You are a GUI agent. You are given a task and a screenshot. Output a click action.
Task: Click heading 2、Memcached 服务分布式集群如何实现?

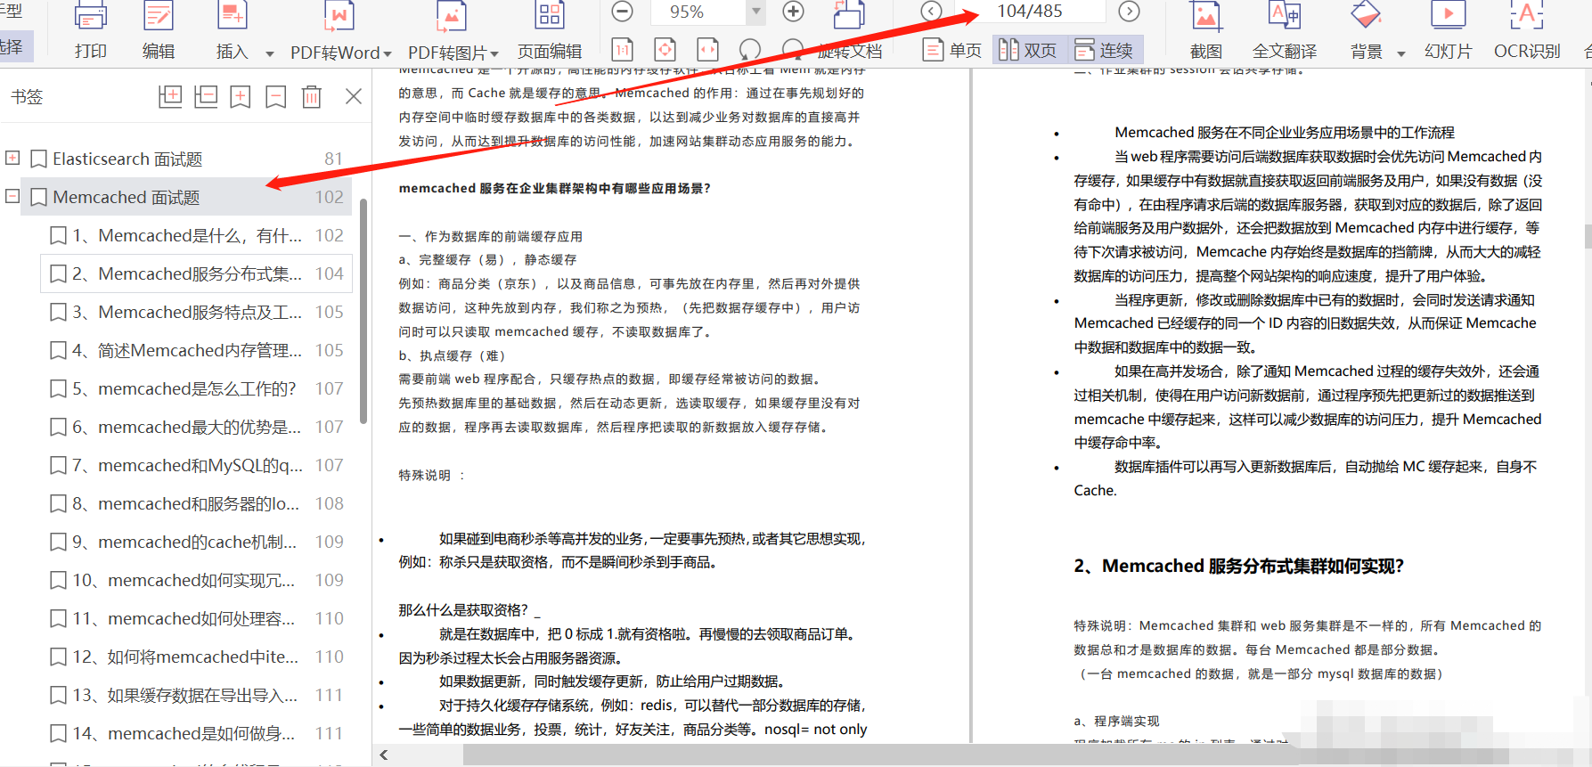[1238, 566]
